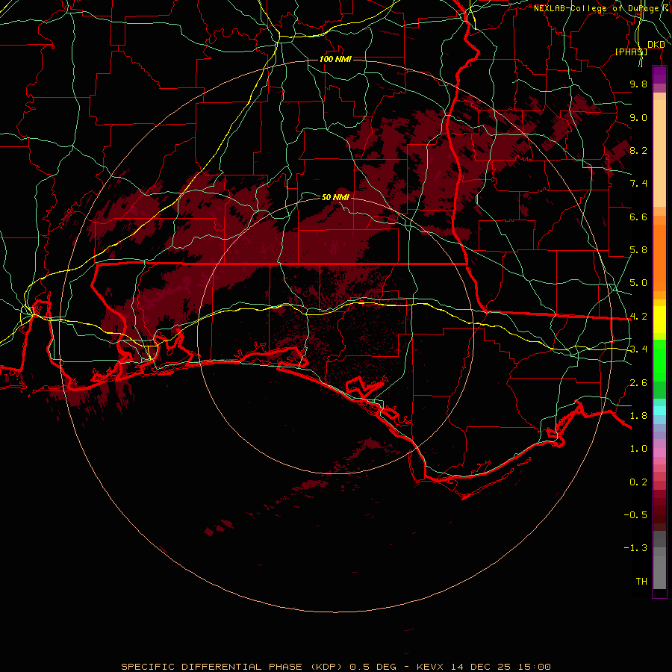Screen dimensions: 672x672
Task: Click the 9.0 color scale value
Action: coord(638,117)
